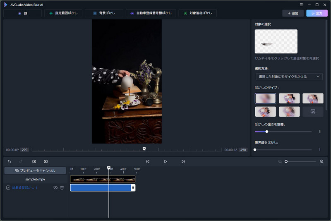Click the 追加 add button
This screenshot has width=331, height=221.
coord(293,13)
